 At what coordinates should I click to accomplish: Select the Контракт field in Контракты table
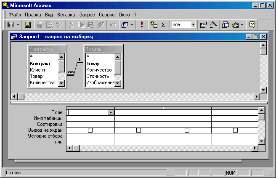tap(40, 64)
